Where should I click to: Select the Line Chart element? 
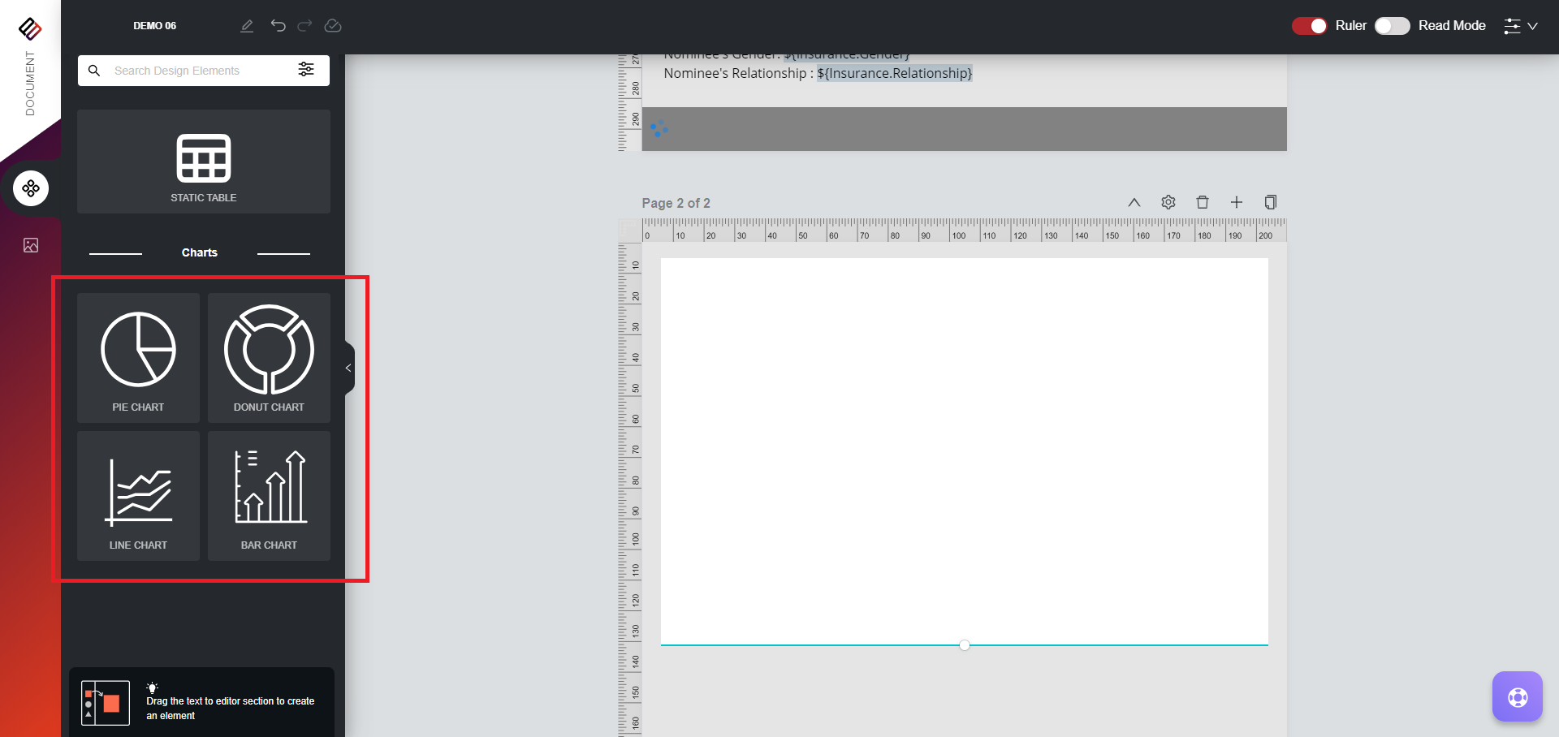[137, 495]
